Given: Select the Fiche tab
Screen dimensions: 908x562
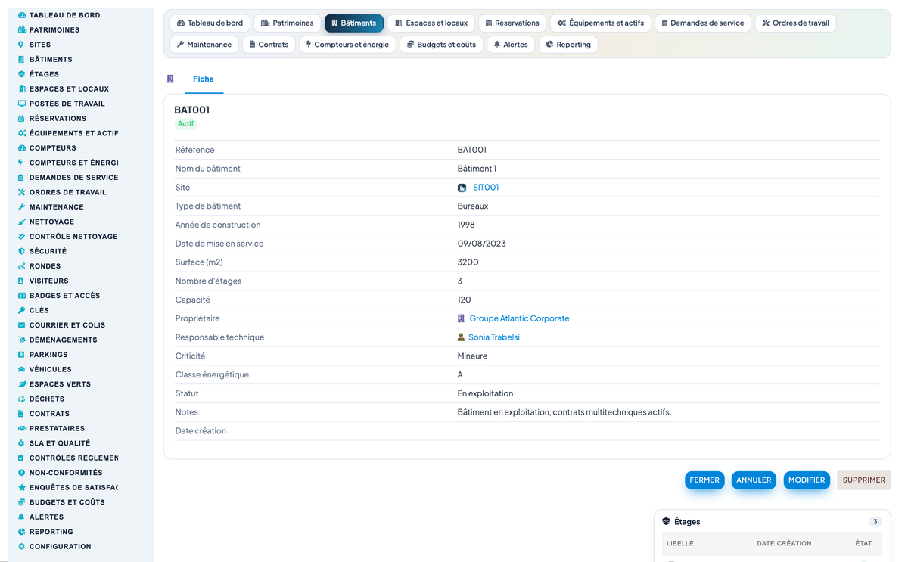Looking at the screenshot, I should [204, 79].
